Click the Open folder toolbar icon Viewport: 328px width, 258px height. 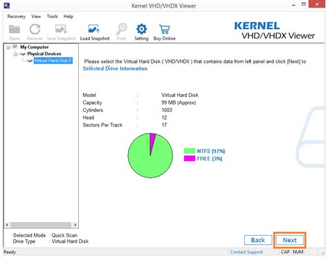(x=15, y=30)
